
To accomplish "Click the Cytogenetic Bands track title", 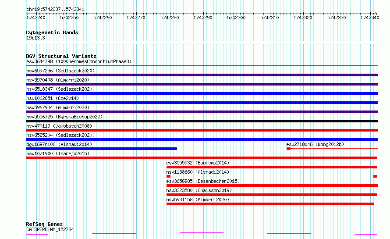I will tap(52, 32).
